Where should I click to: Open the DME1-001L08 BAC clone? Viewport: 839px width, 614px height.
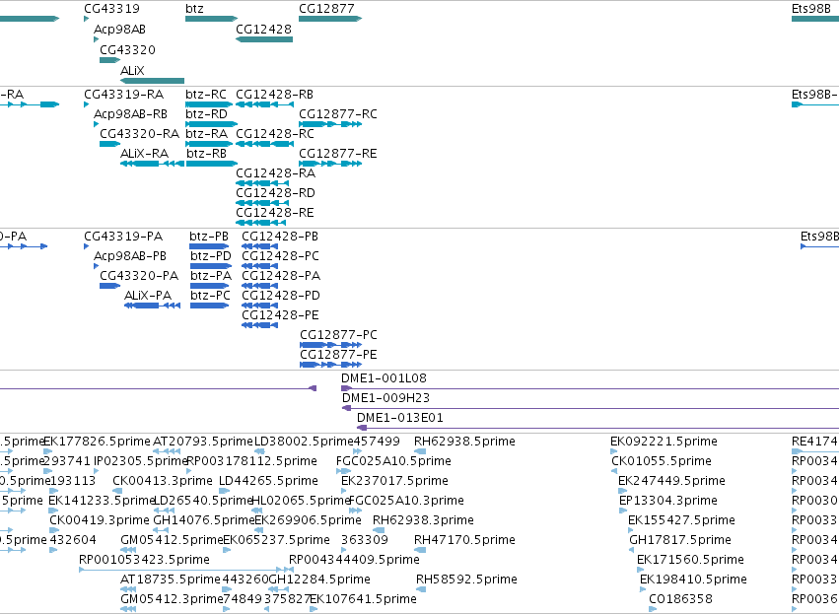(591, 389)
